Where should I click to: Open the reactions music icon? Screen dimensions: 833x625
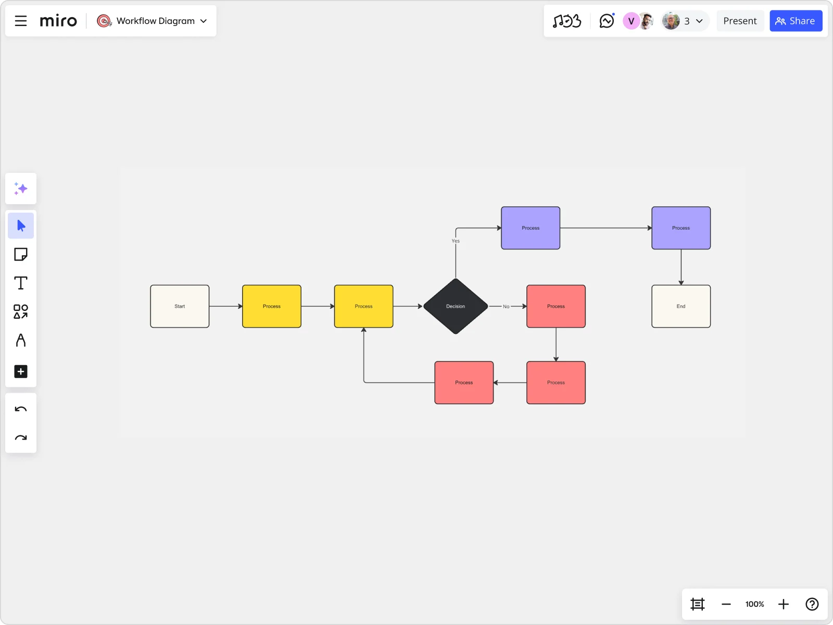click(x=567, y=21)
